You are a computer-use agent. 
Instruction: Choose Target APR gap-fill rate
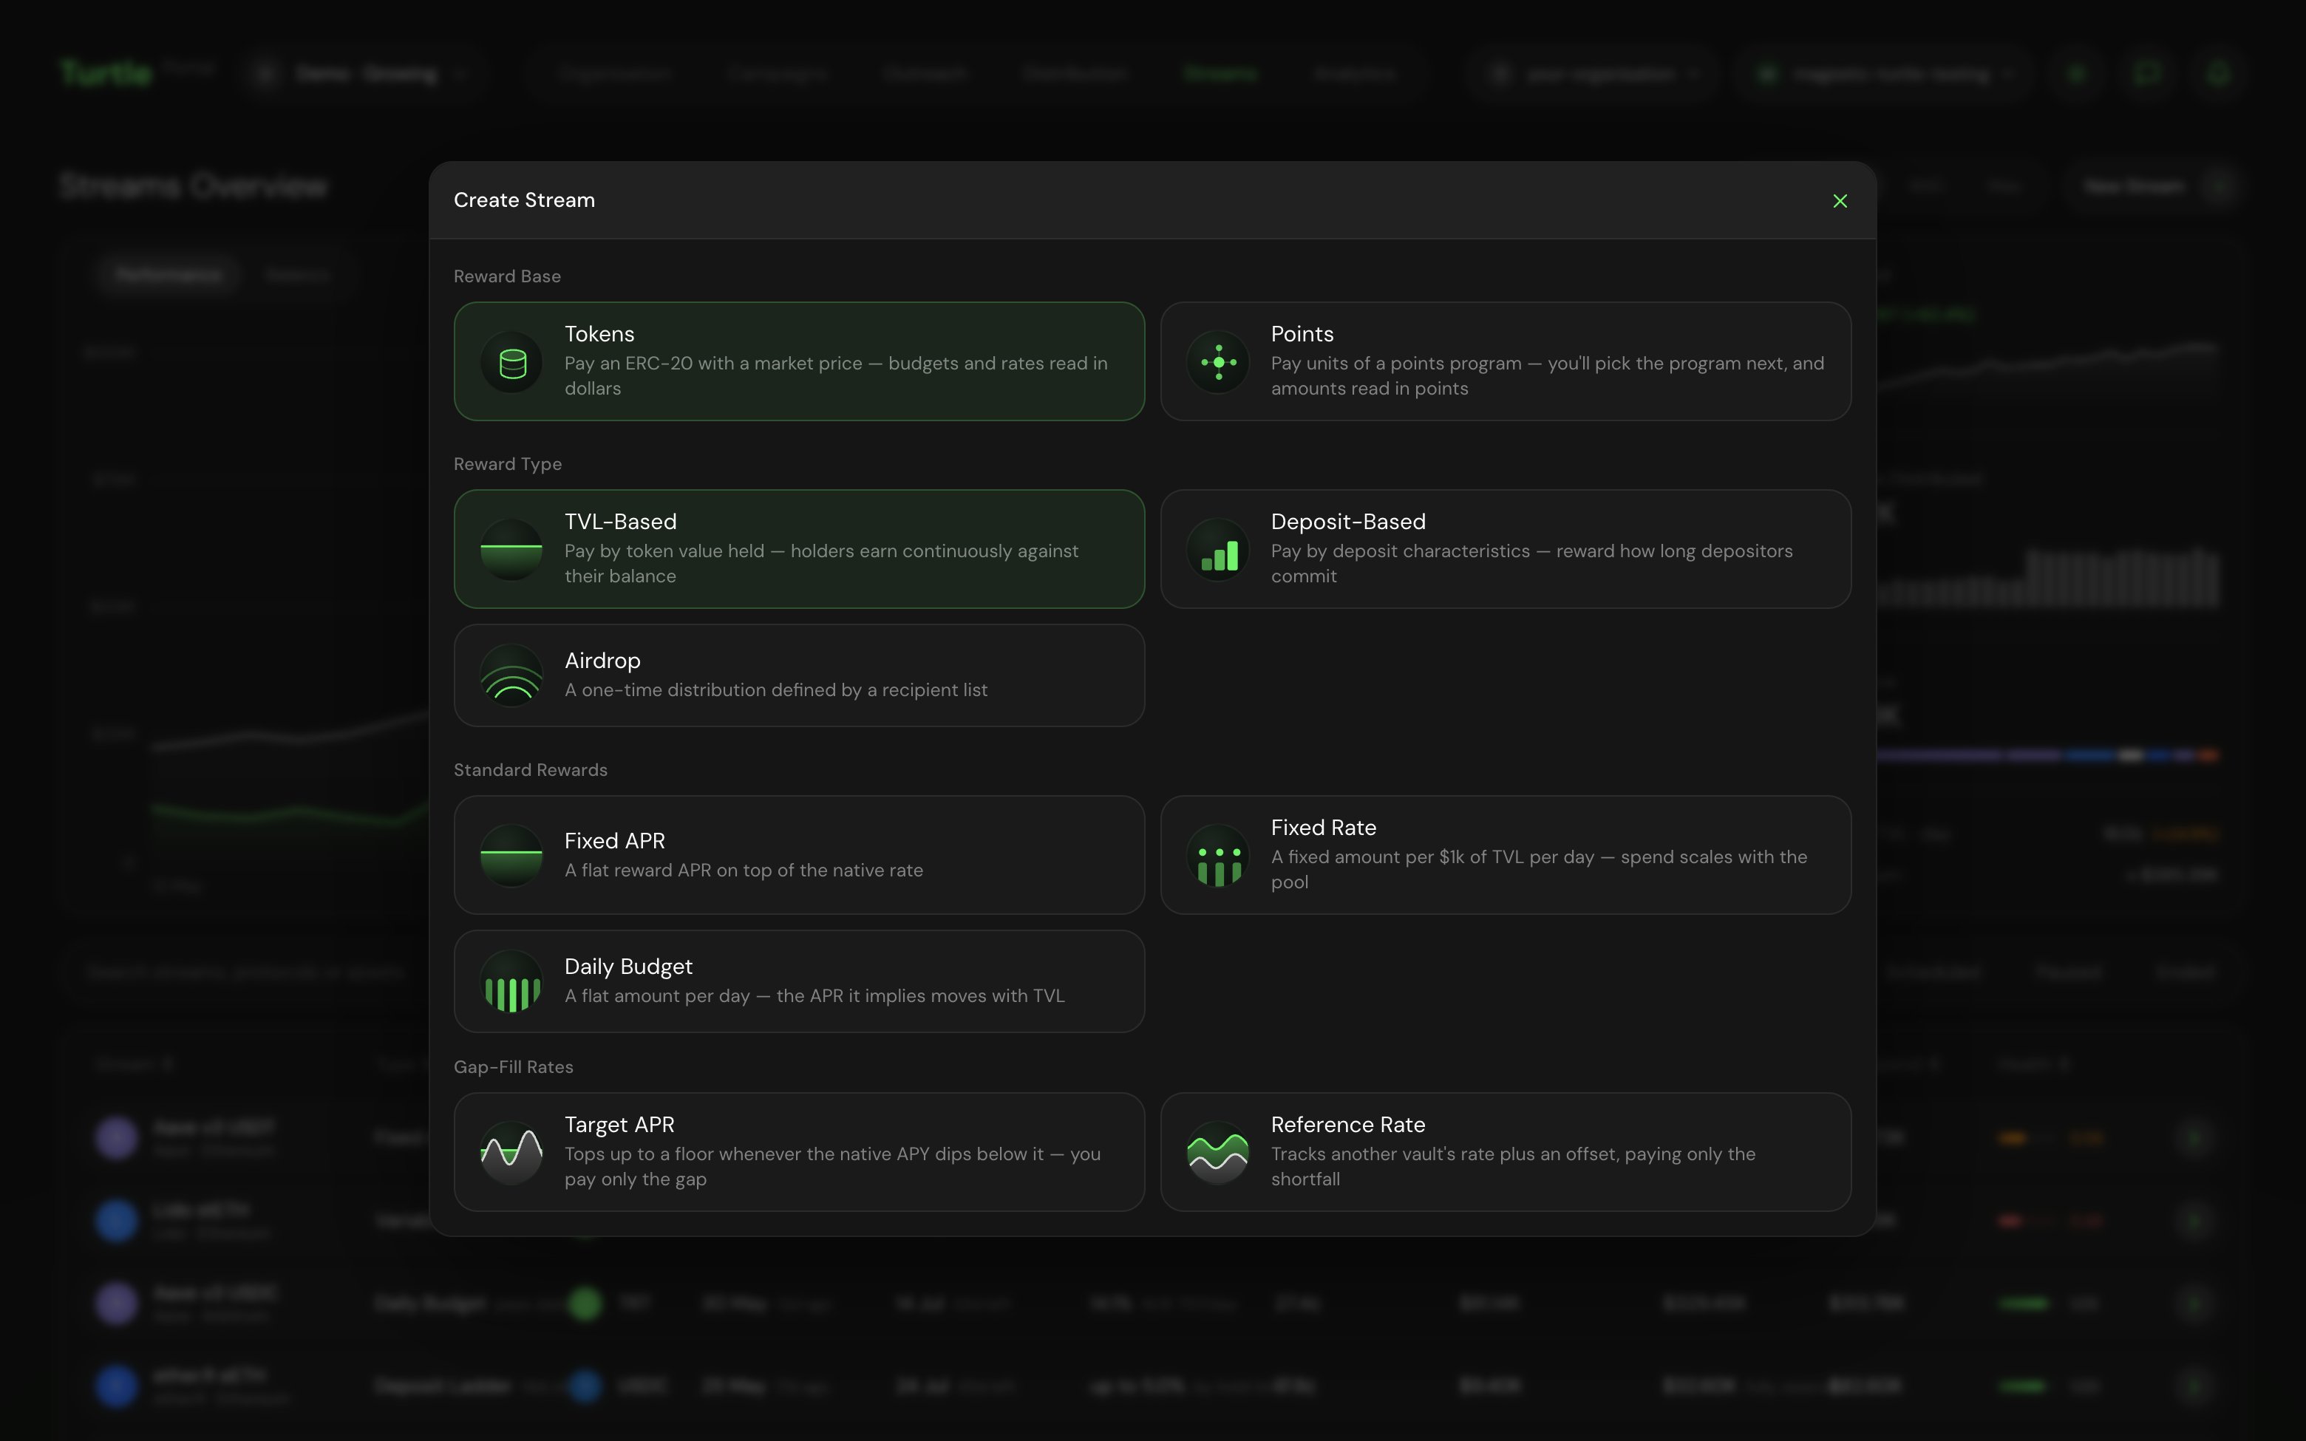[798, 1152]
